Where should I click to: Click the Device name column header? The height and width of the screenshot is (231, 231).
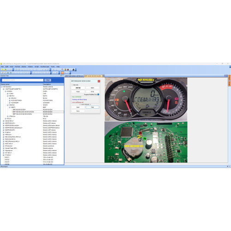[x=21, y=85]
